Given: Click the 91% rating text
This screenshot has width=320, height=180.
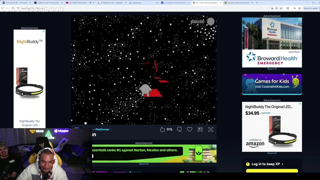Looking at the screenshot, I should coord(169,129).
